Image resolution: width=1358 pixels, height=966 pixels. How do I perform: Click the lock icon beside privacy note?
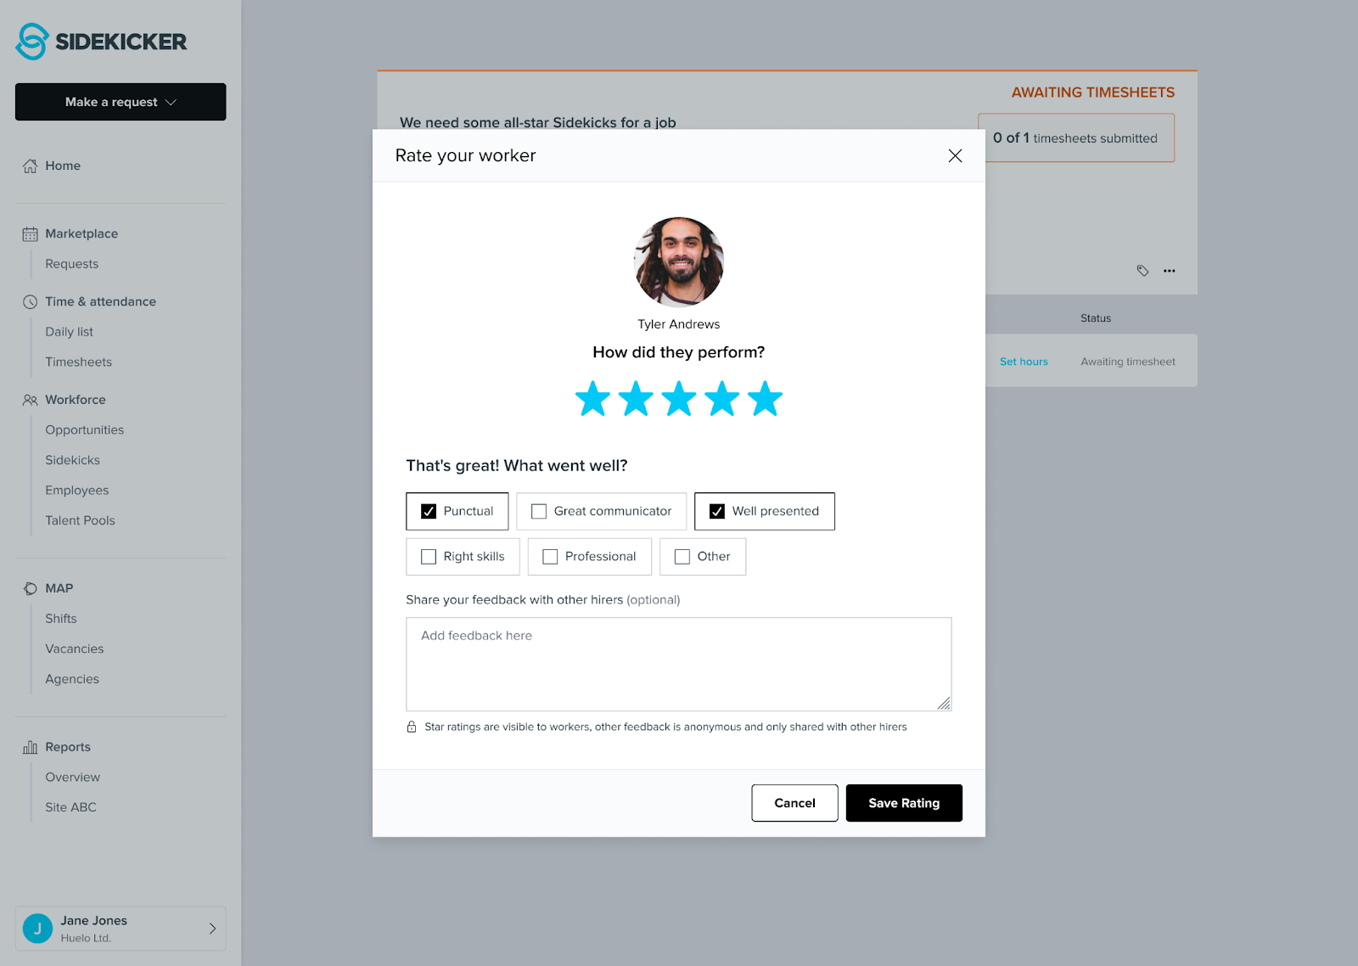(412, 727)
